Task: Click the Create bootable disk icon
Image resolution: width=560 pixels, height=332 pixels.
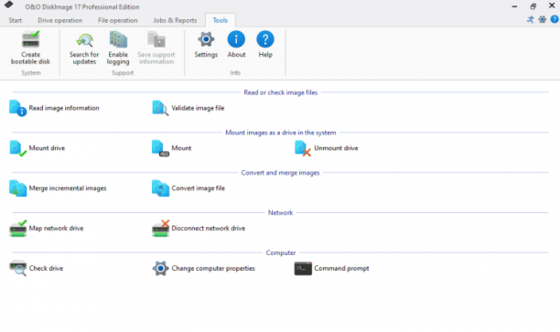Action: 31,39
